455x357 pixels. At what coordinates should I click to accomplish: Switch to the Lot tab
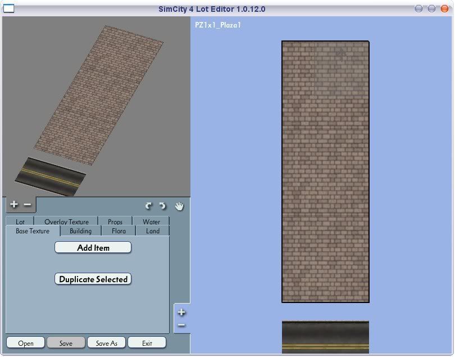click(x=20, y=222)
